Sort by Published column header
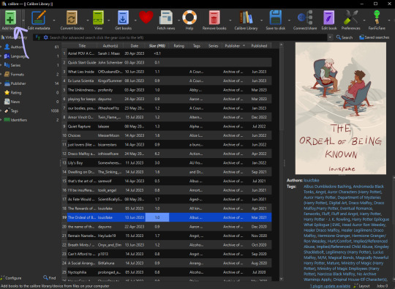Viewport: 395px width, 289px height. tap(259, 45)
